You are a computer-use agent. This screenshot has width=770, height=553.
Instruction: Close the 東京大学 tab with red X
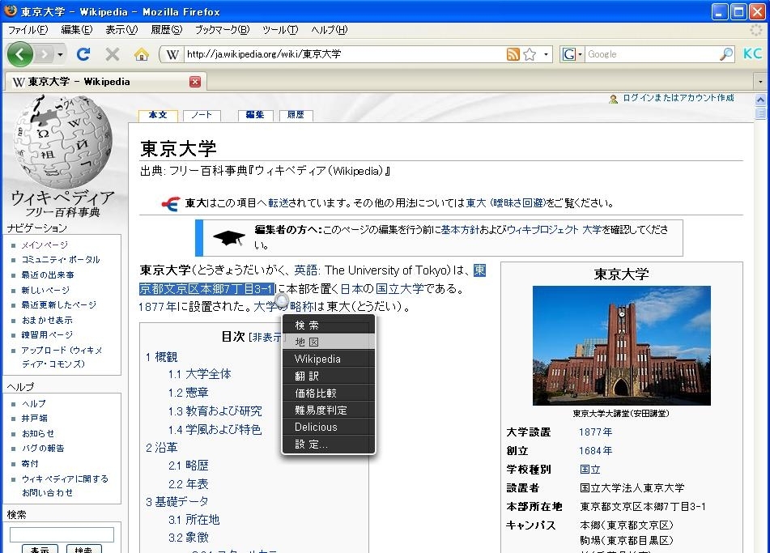coord(195,82)
